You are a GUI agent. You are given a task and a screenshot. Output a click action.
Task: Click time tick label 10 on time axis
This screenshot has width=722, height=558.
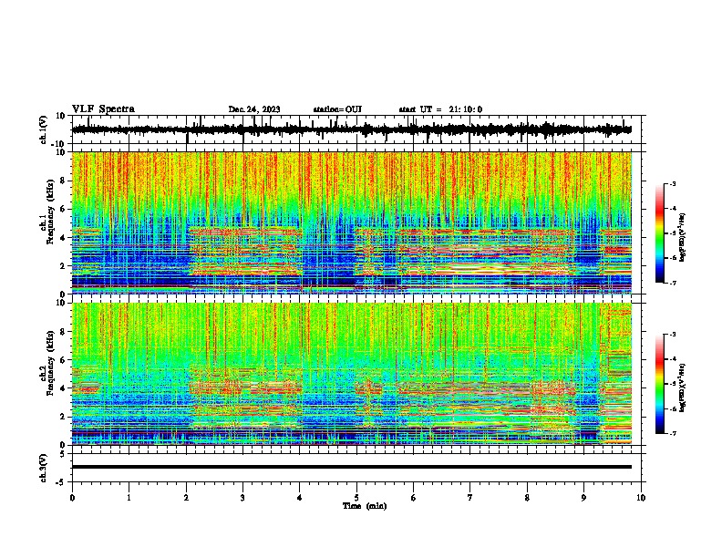tap(641, 498)
